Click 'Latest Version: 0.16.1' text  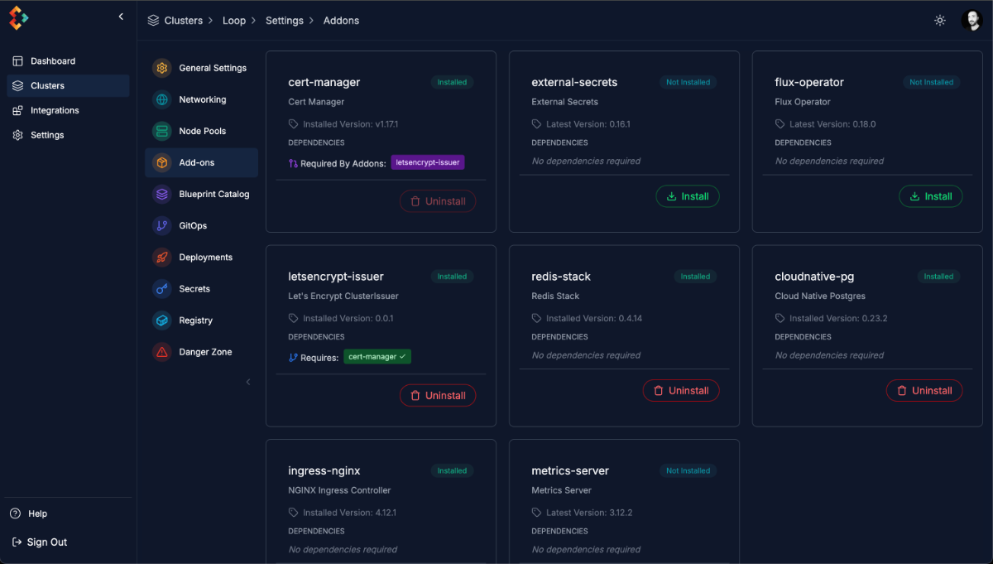(588, 124)
